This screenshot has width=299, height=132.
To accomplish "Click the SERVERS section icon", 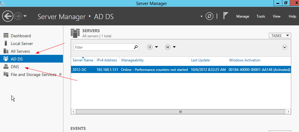I will pos(75,33).
